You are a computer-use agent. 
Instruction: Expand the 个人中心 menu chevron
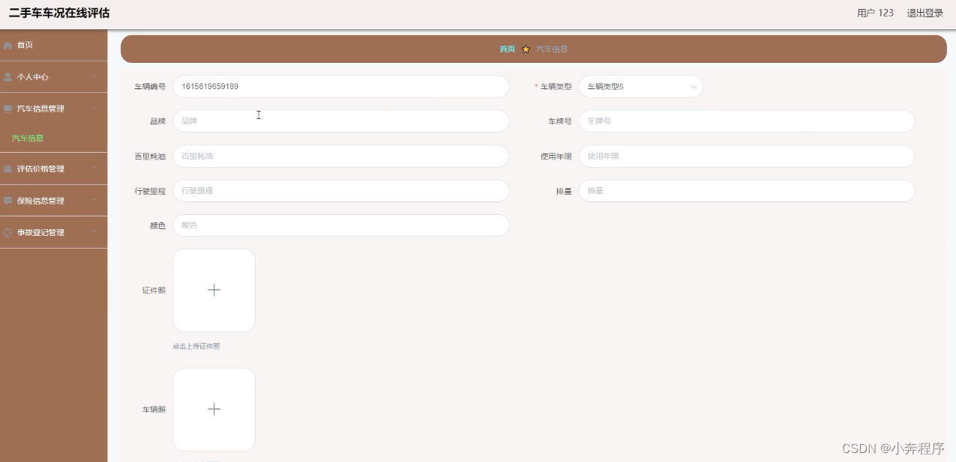point(94,76)
